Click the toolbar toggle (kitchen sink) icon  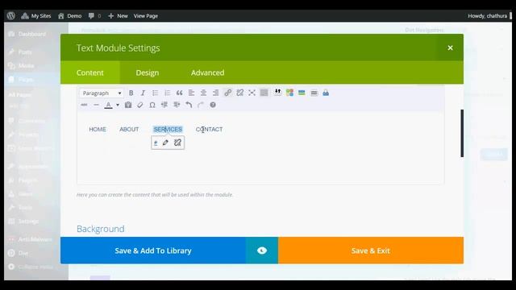(x=264, y=93)
